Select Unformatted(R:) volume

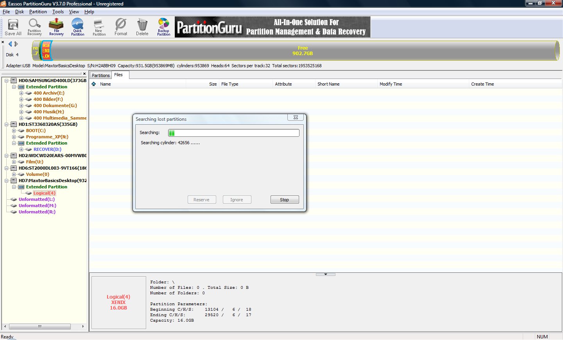37,212
